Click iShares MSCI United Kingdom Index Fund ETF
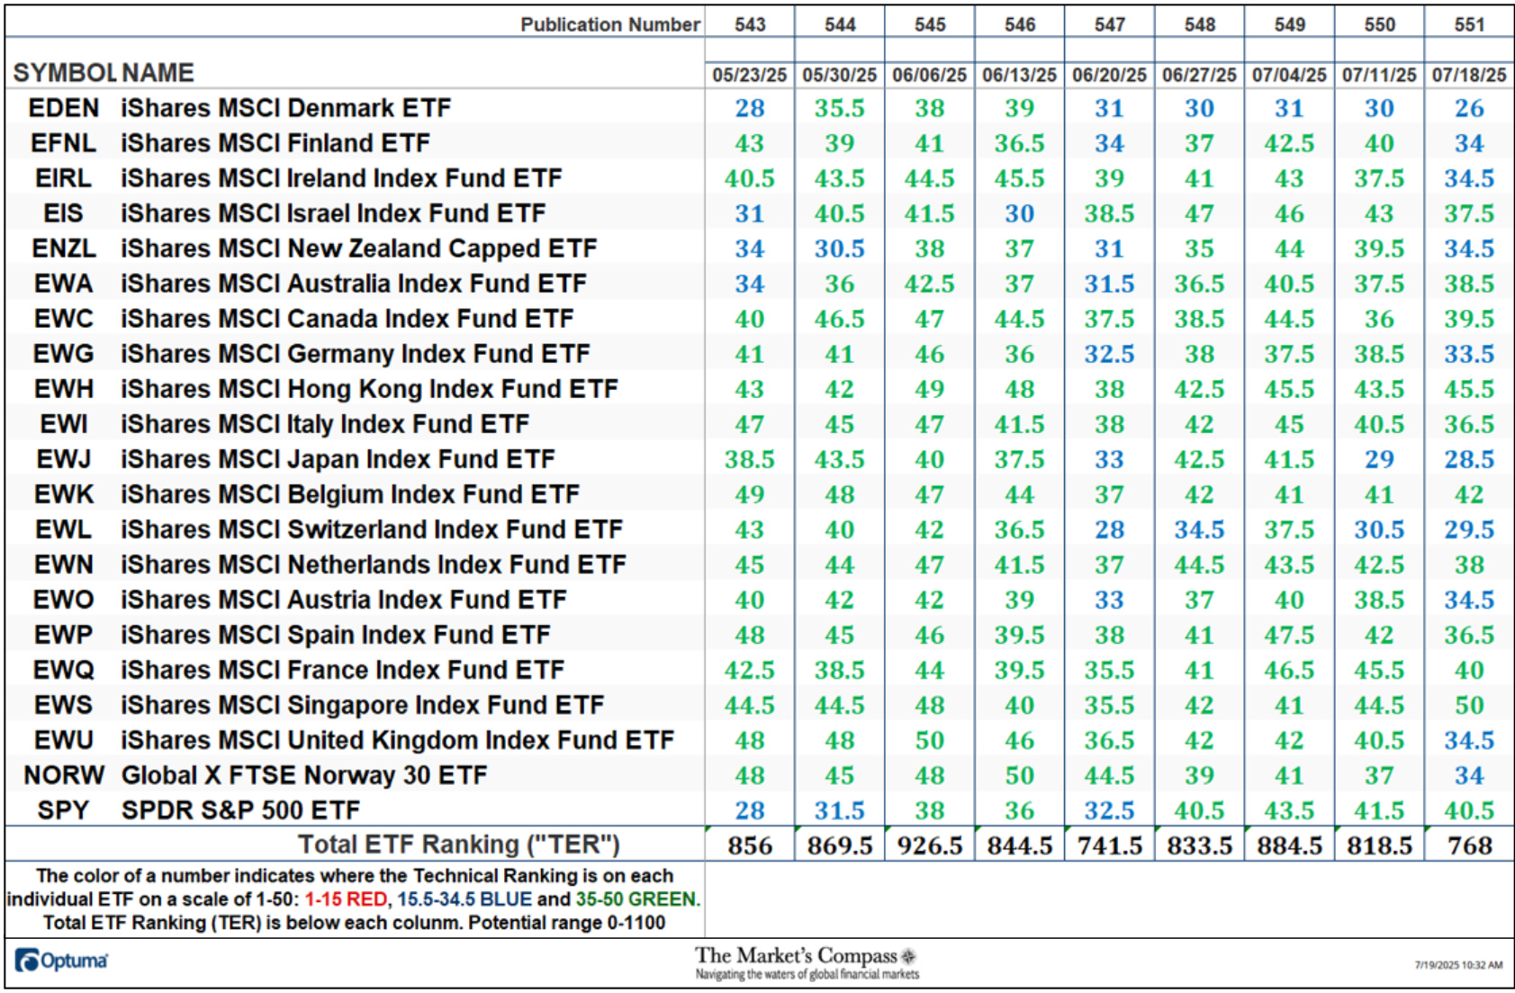 [x=398, y=740]
